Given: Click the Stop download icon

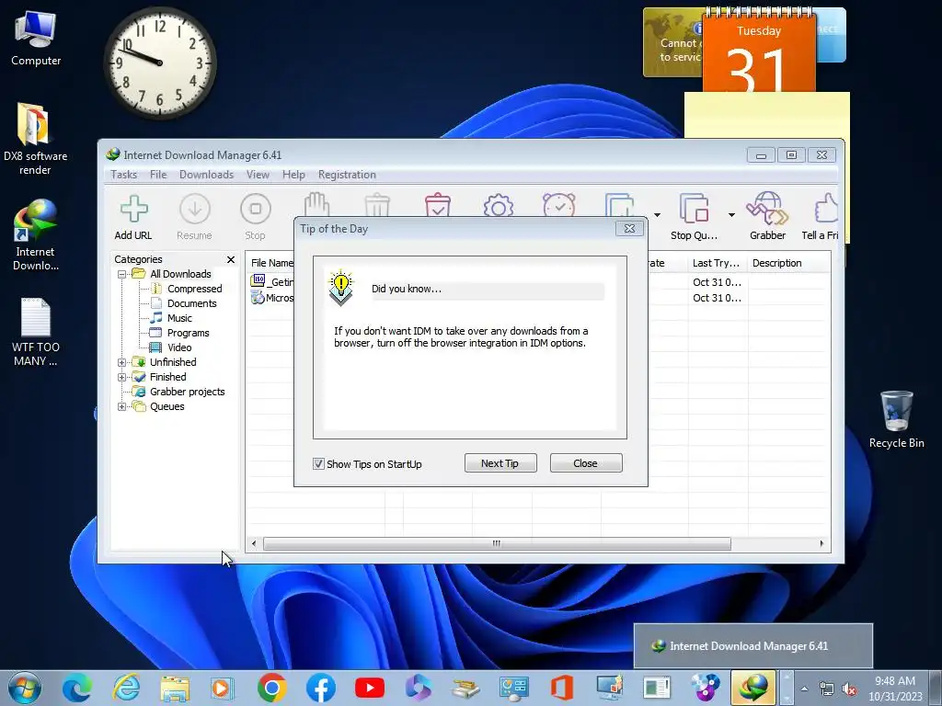Looking at the screenshot, I should [x=256, y=217].
